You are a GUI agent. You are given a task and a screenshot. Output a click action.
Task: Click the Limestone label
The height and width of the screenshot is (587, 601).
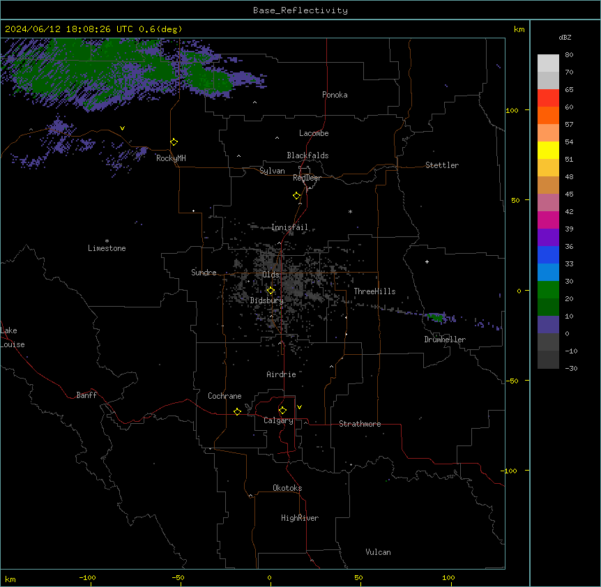[x=107, y=248]
